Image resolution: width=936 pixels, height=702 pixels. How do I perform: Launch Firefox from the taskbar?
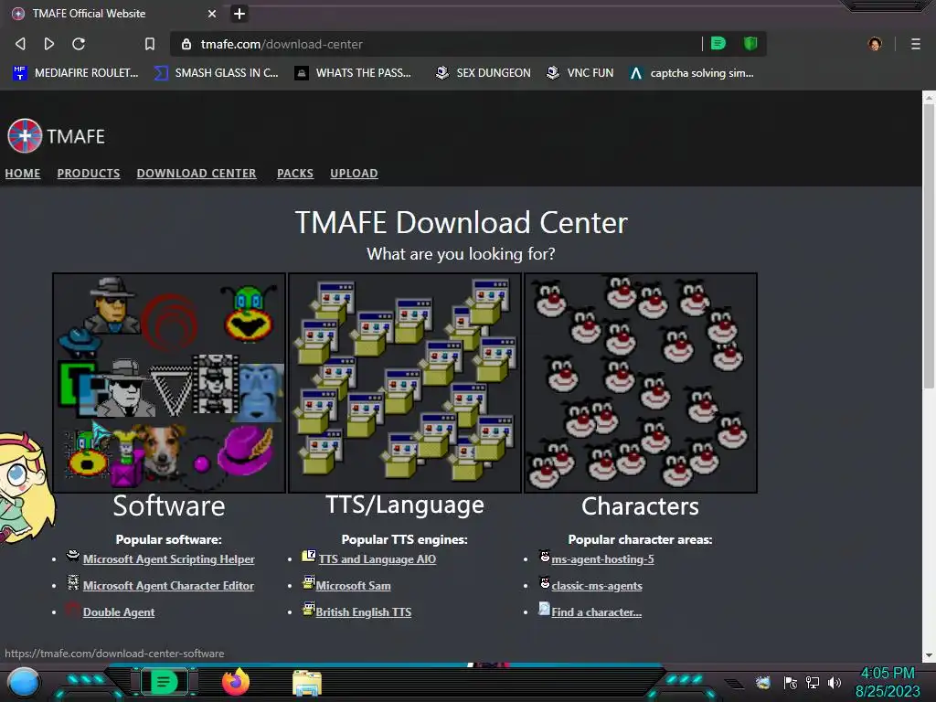click(235, 682)
